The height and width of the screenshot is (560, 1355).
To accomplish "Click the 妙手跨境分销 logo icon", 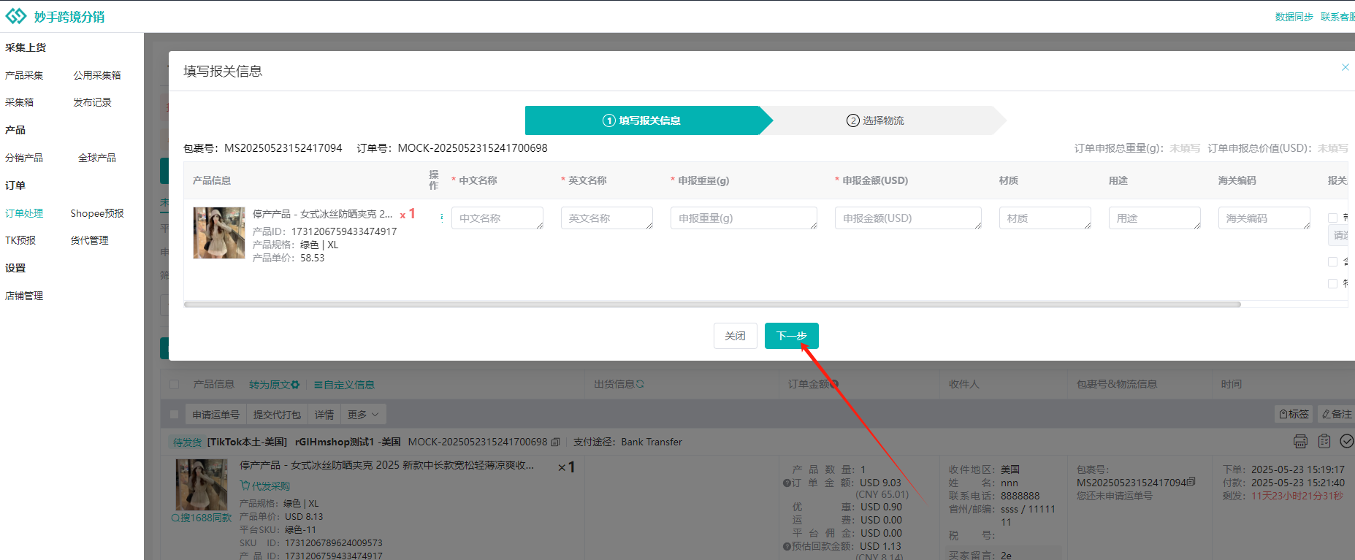I will (15, 16).
